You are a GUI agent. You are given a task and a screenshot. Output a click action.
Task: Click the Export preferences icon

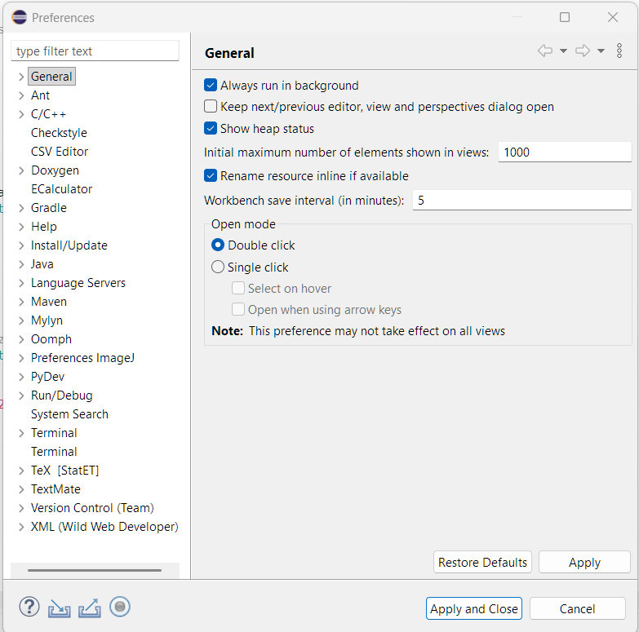tap(89, 608)
